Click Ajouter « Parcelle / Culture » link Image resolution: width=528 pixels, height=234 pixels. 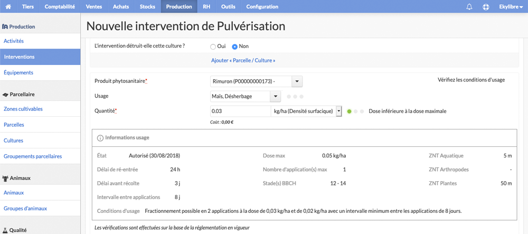pyautogui.click(x=243, y=61)
